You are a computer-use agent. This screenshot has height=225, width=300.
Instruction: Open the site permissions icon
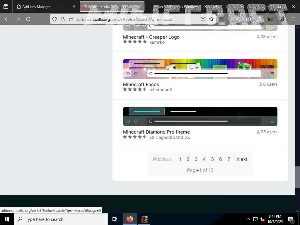(x=71, y=19)
